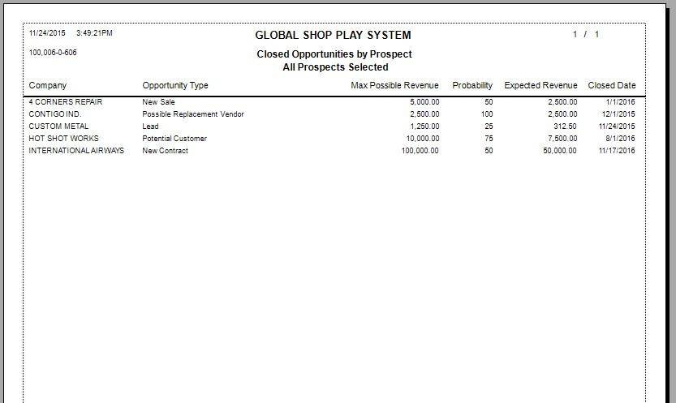
Task: Click the Max Possible Revenue column header
Action: point(394,85)
